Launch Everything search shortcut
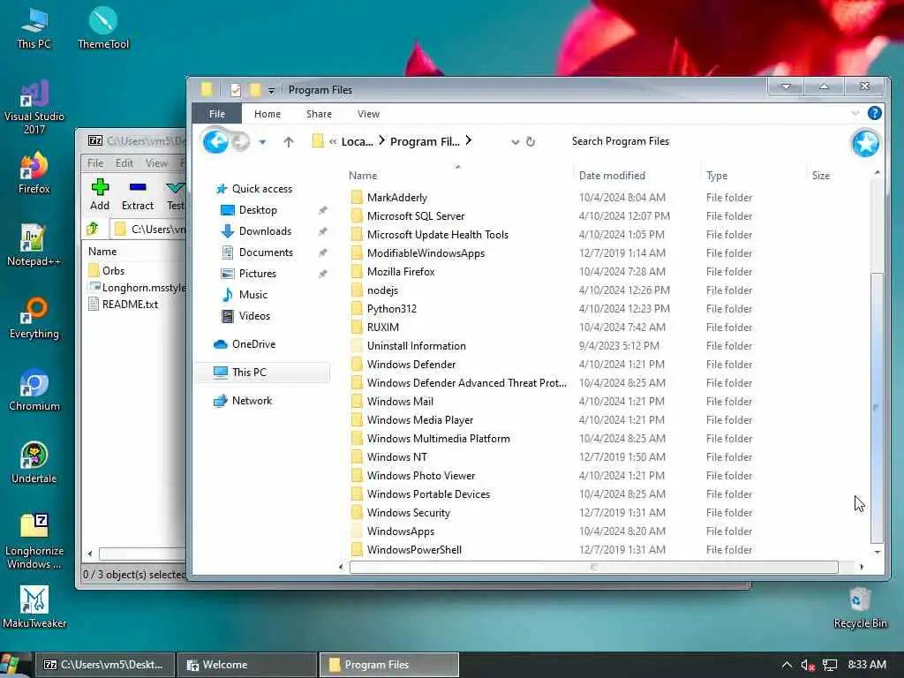 [34, 318]
